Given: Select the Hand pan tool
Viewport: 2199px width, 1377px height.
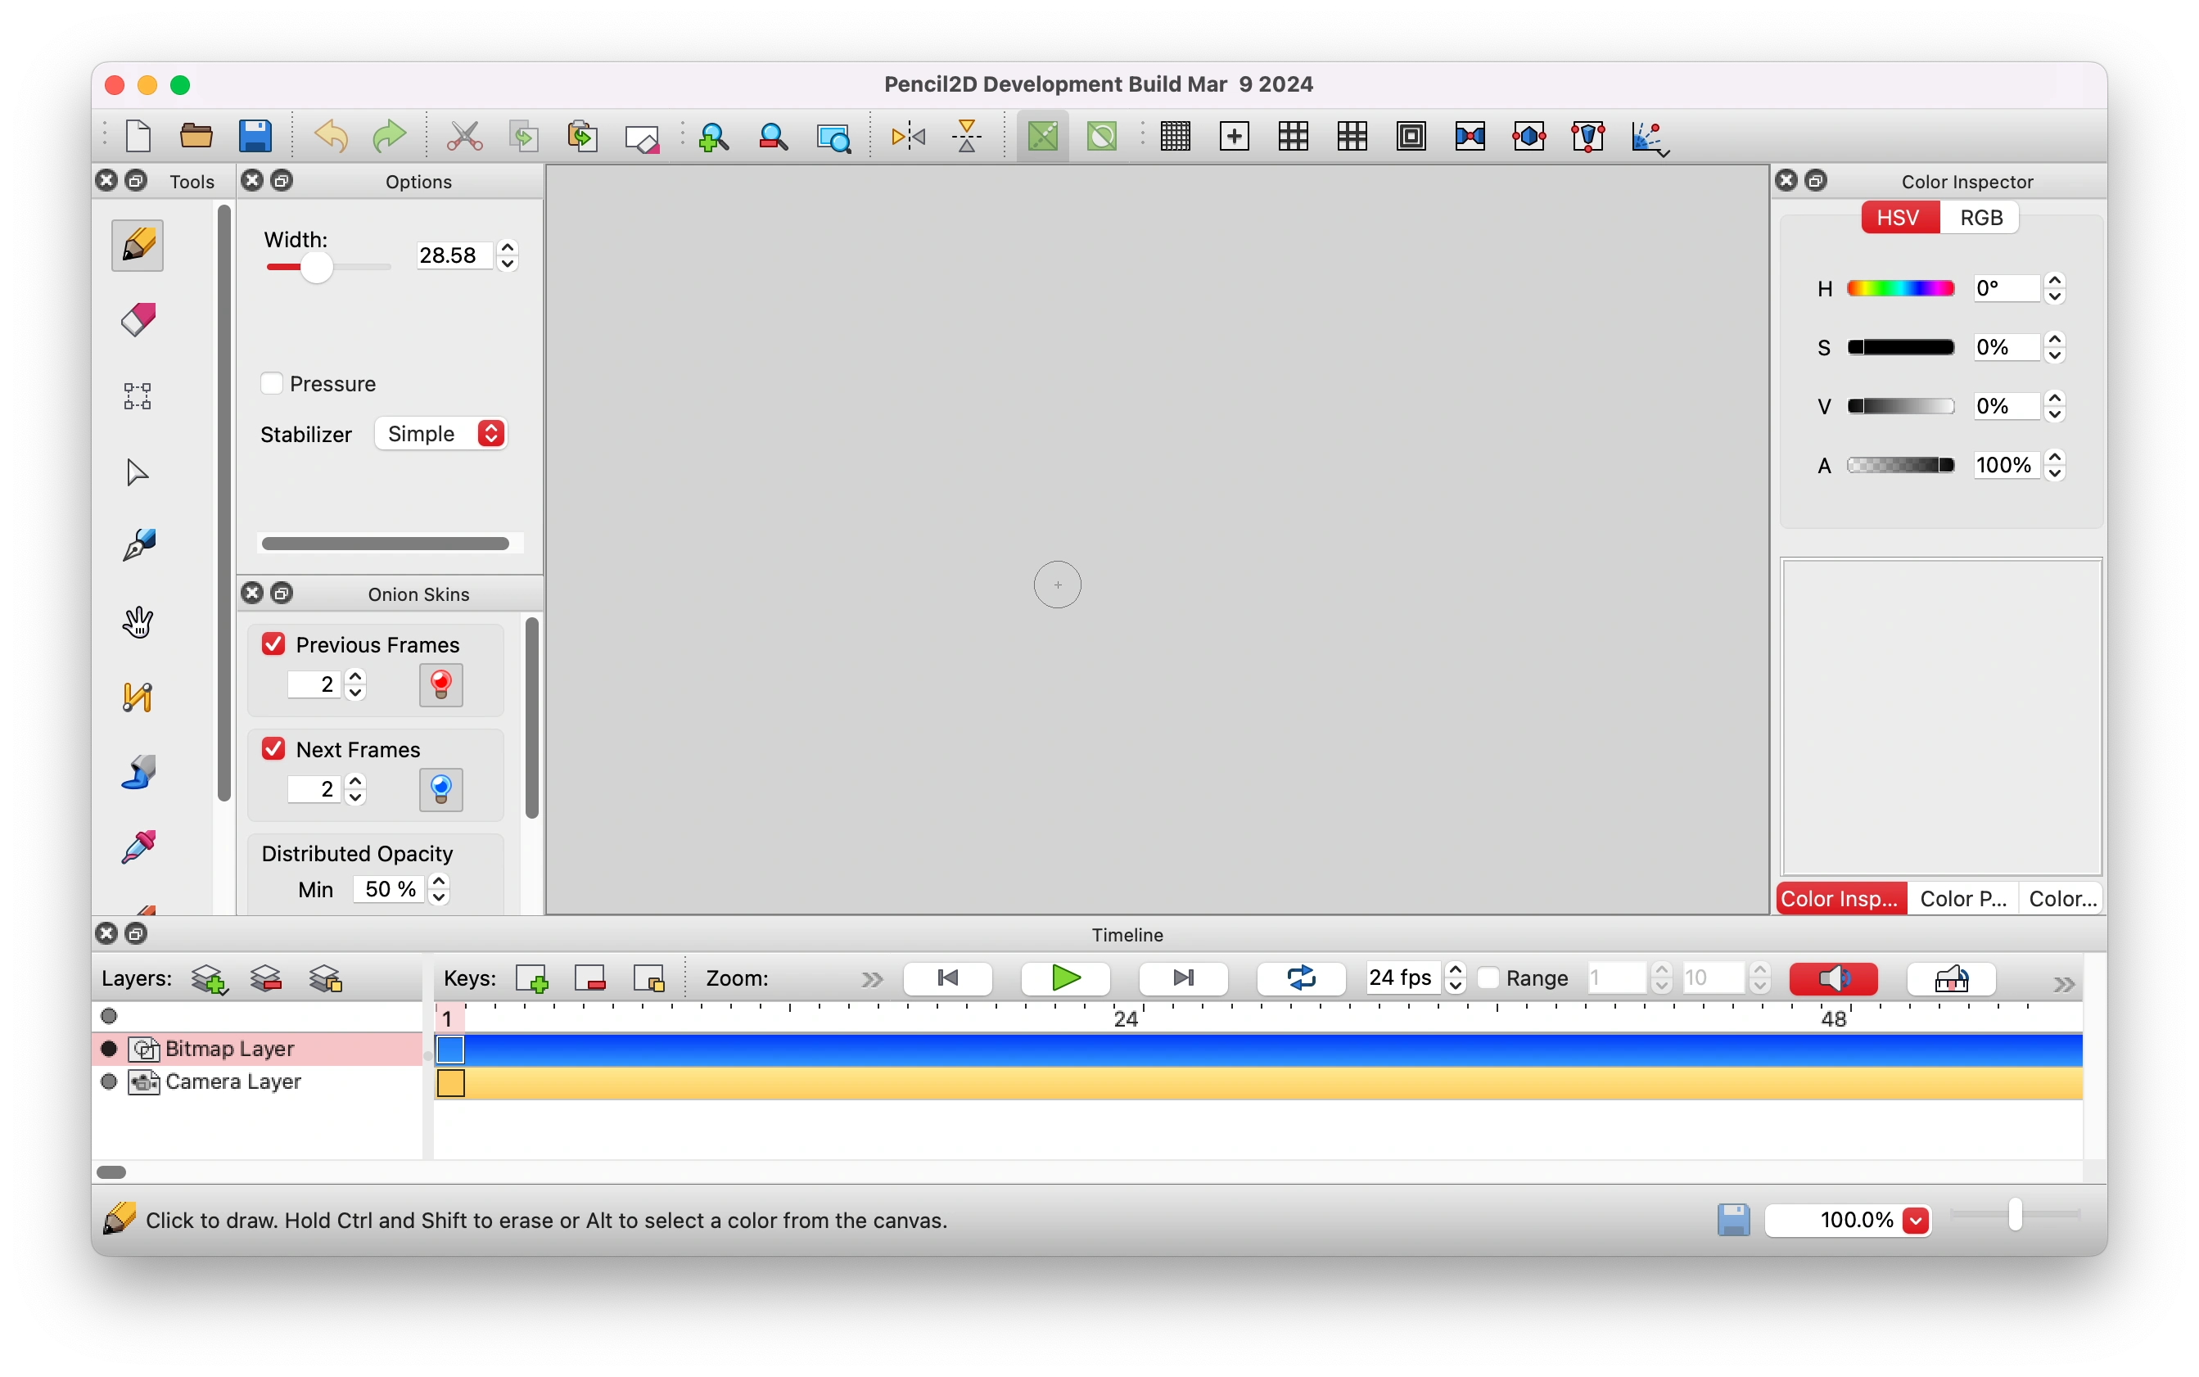Looking at the screenshot, I should pos(138,623).
